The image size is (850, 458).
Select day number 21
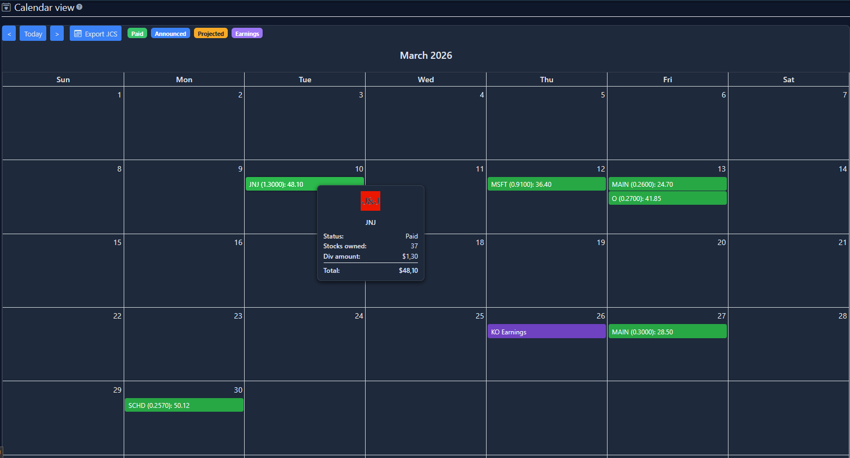(842, 242)
